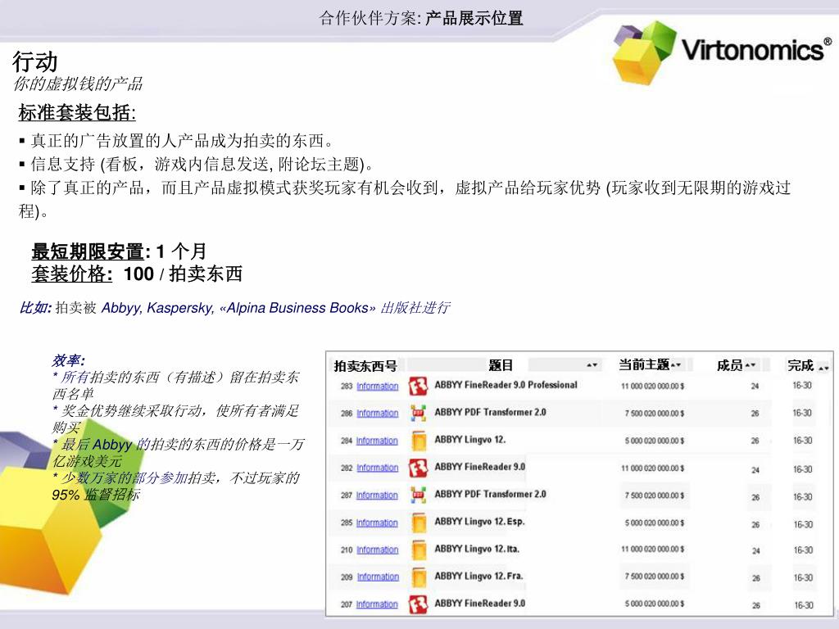Click the price 7 500 020 000.00 $ in row 286
The image size is (839, 629).
tap(655, 414)
